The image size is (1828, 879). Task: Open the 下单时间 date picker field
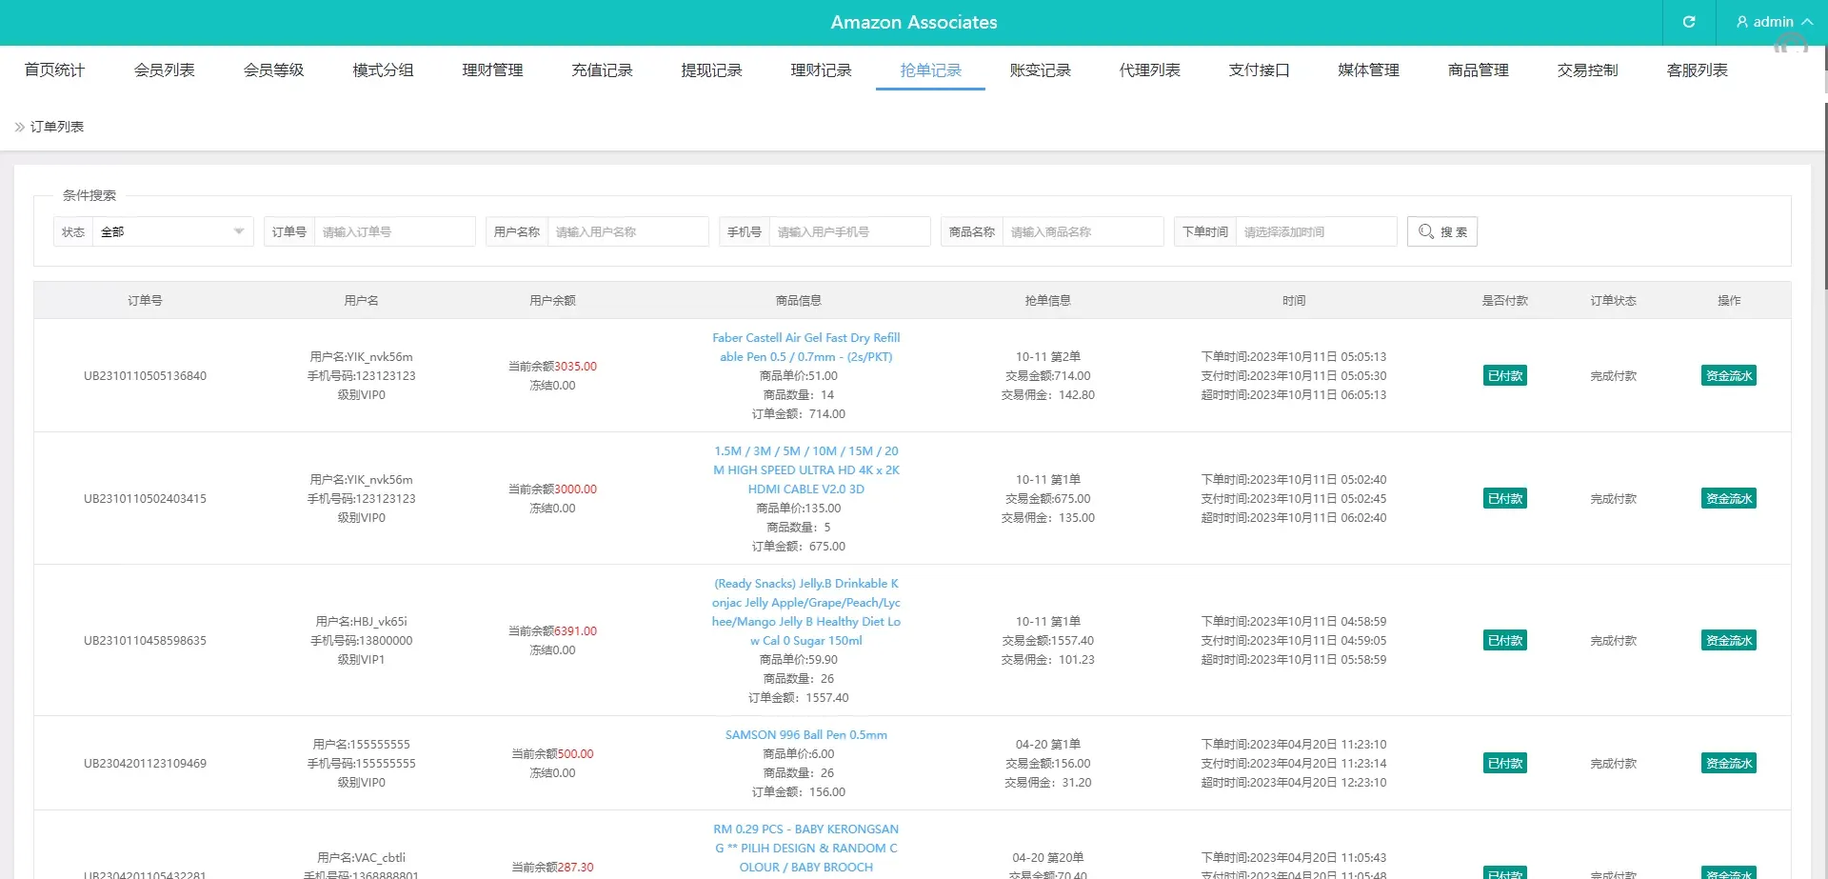tap(1315, 231)
